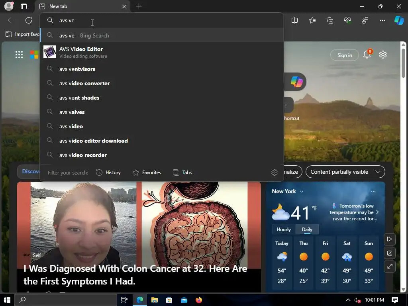Open Collections toolbar icon
The height and width of the screenshot is (306, 408).
click(330, 20)
